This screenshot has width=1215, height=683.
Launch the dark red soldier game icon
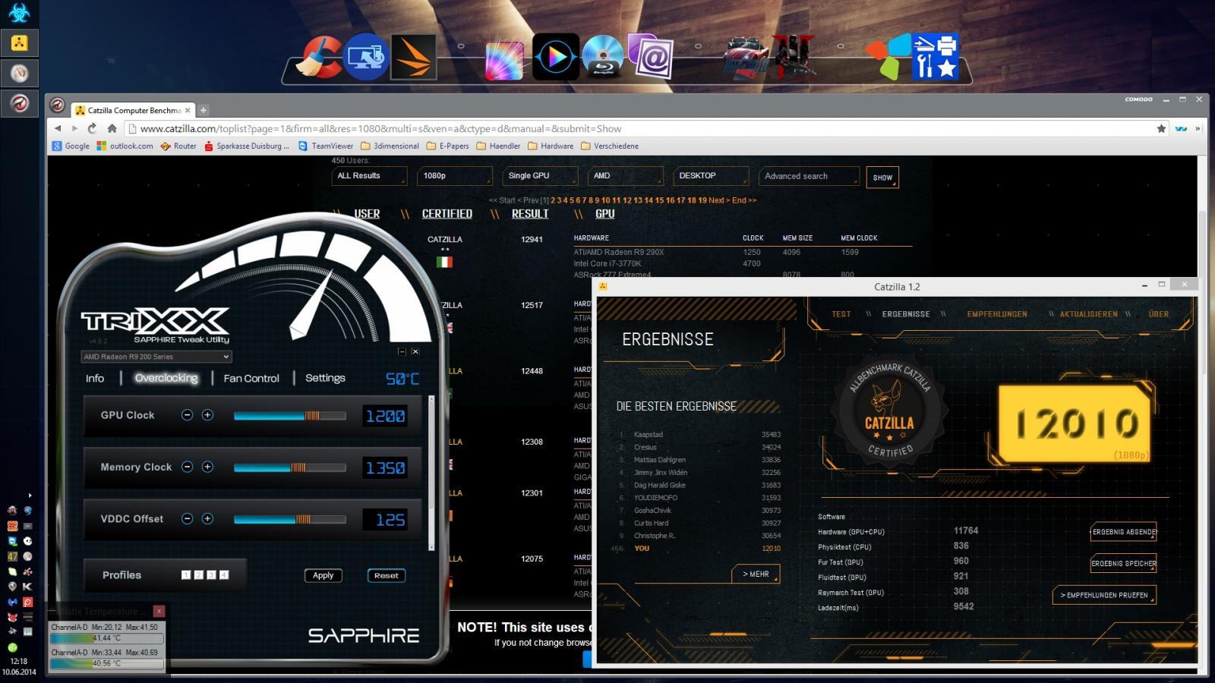pos(793,57)
